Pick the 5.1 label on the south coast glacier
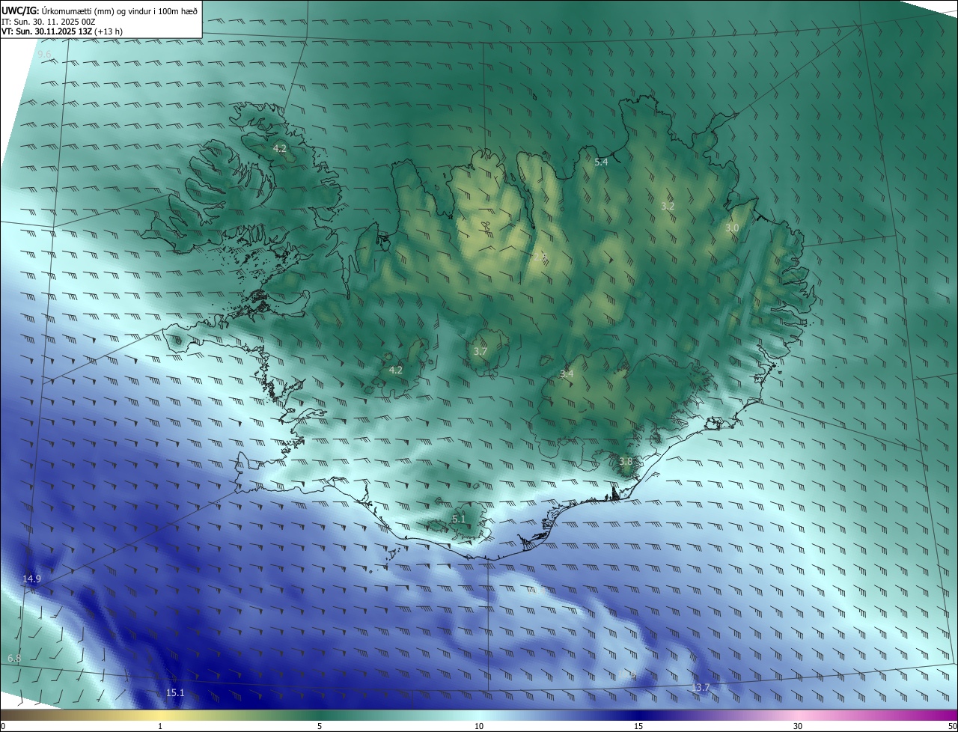 point(459,519)
